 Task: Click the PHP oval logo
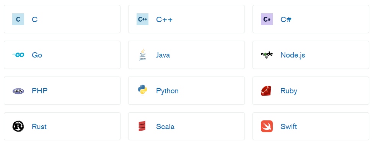point(18,91)
